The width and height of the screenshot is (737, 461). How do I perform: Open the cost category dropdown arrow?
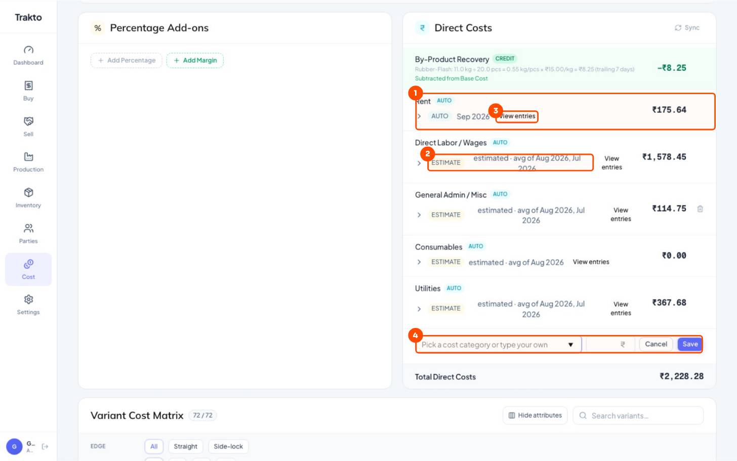tap(570, 345)
